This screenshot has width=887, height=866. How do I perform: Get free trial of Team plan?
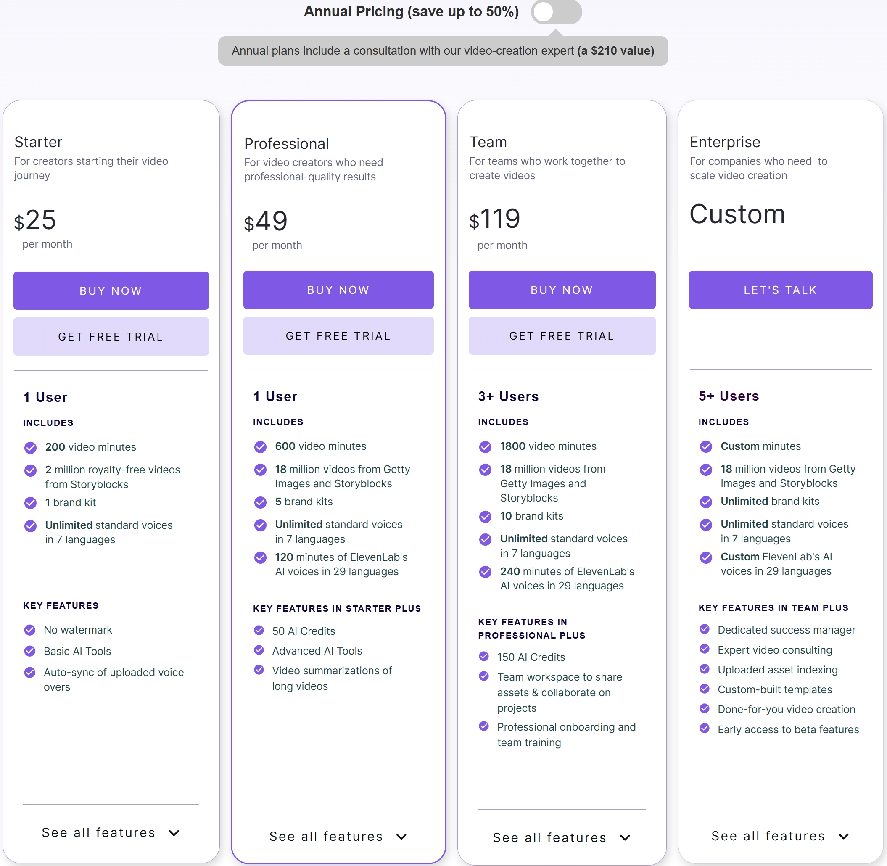562,335
